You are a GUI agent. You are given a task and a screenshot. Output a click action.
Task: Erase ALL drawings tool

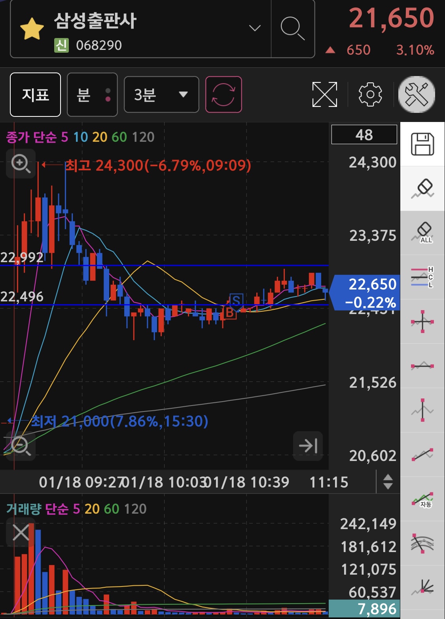pyautogui.click(x=422, y=233)
